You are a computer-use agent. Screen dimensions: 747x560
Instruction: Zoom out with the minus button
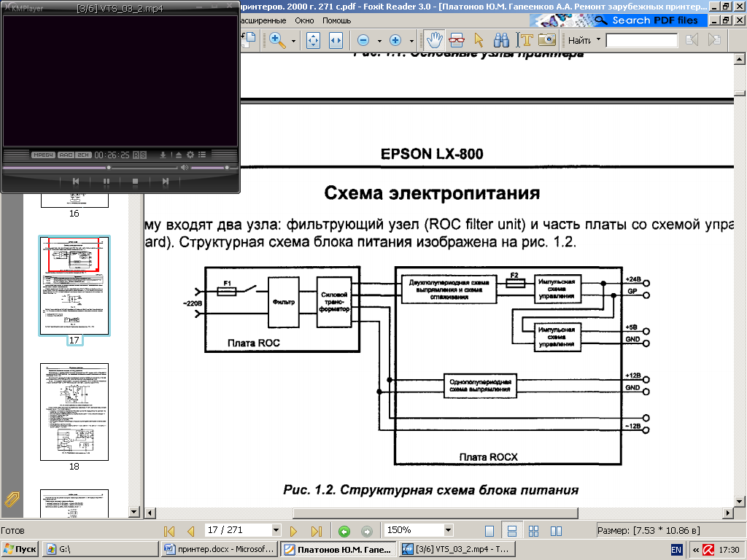click(x=363, y=41)
